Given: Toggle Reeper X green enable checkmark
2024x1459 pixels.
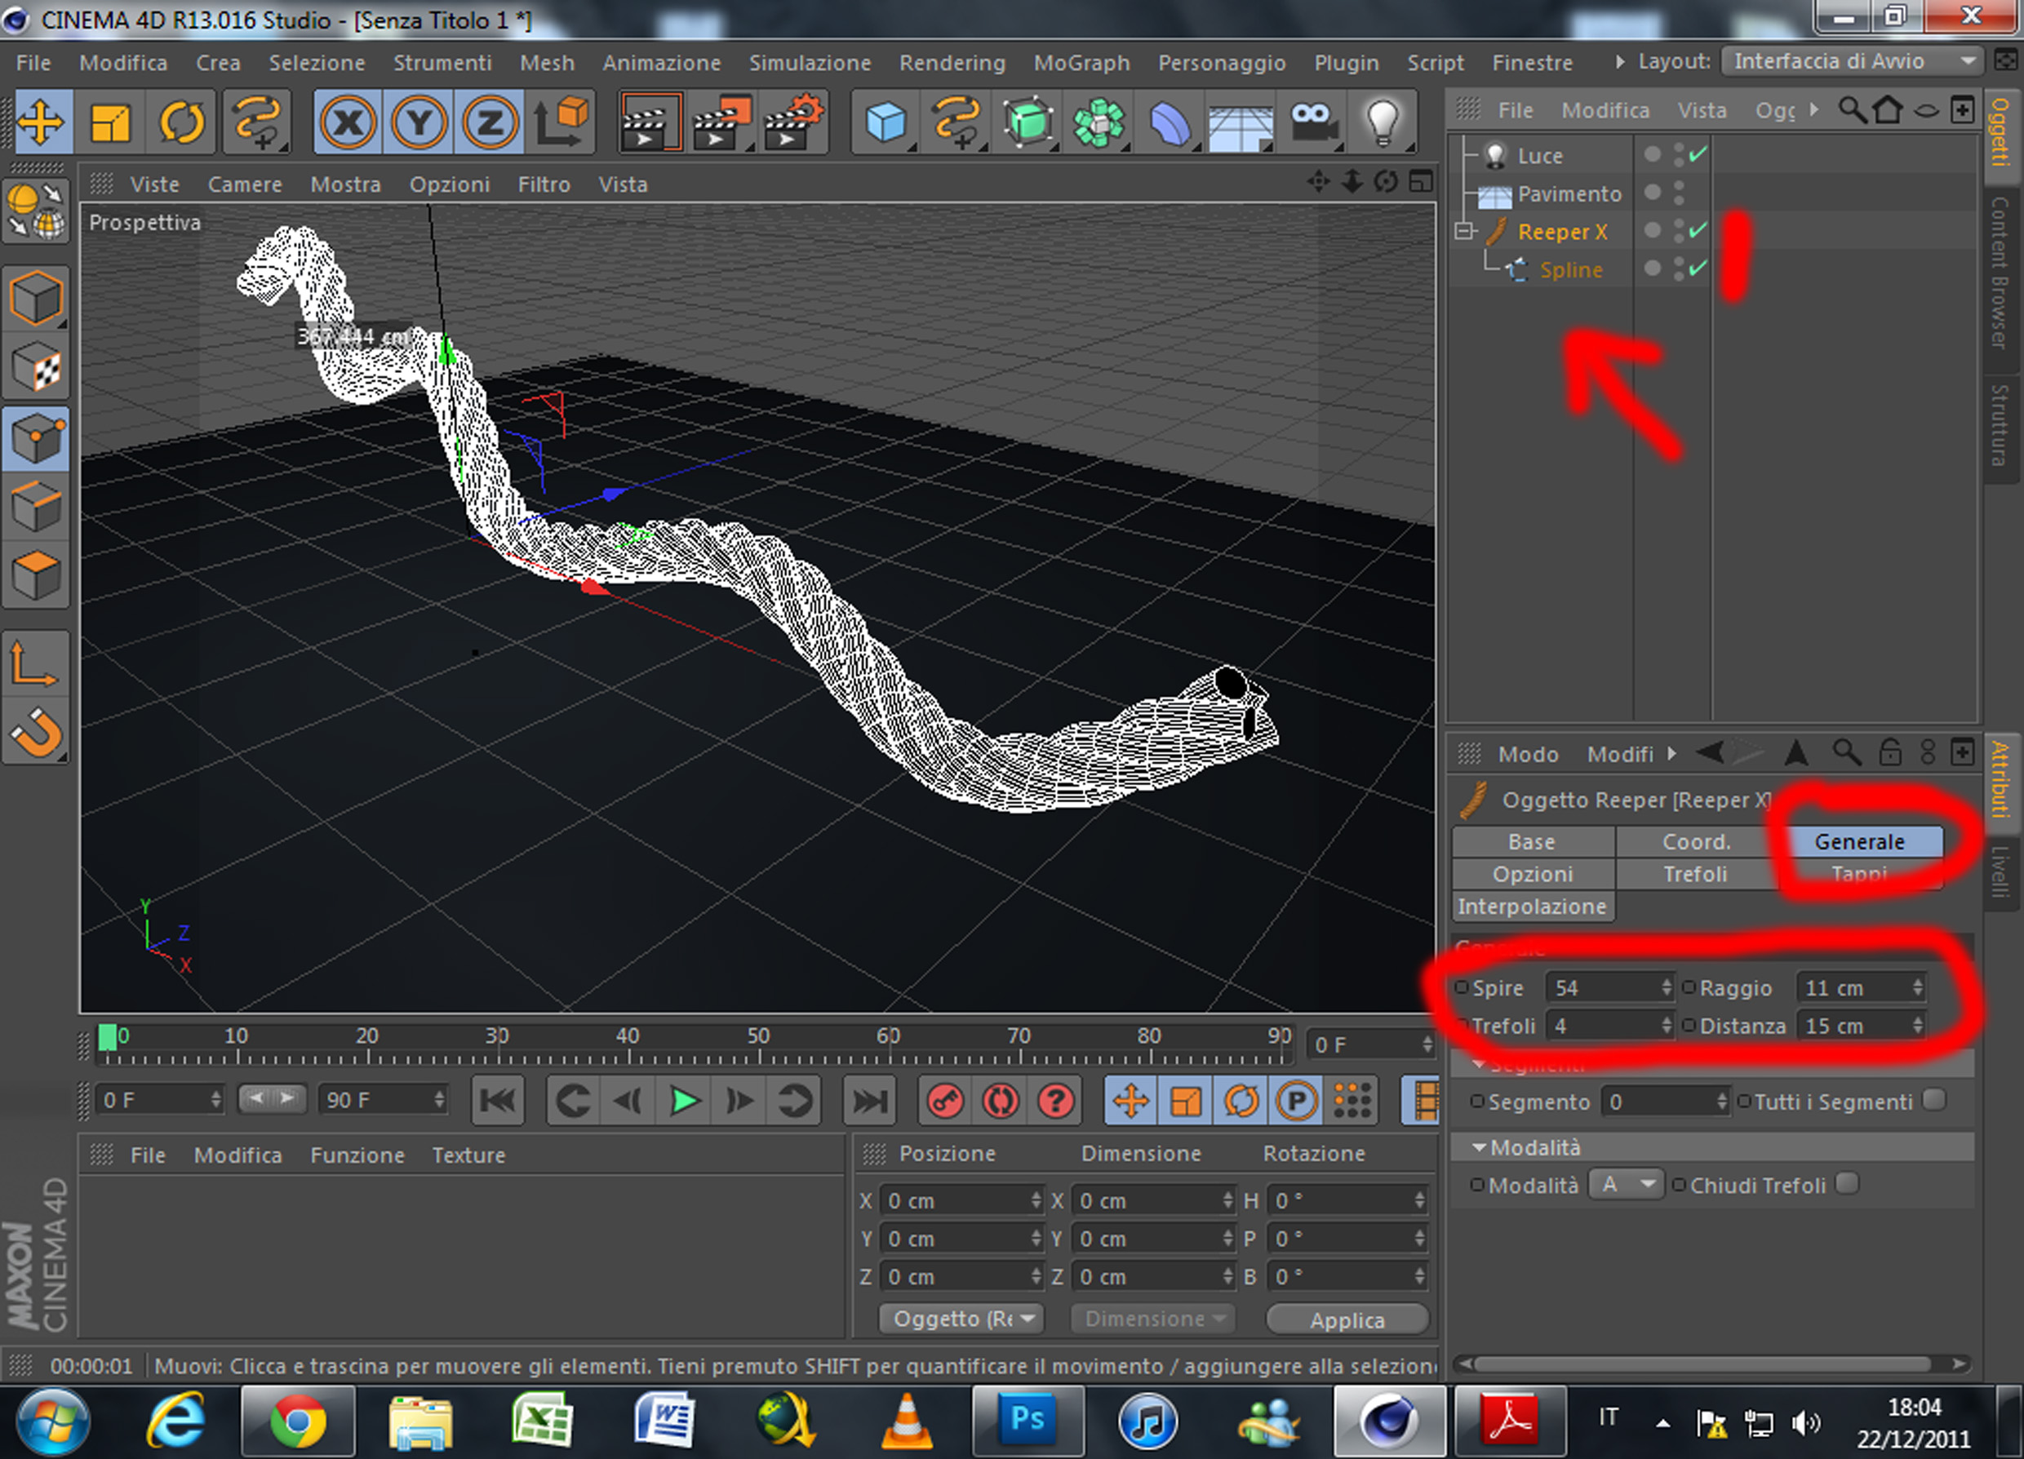Looking at the screenshot, I should coord(1698,231).
